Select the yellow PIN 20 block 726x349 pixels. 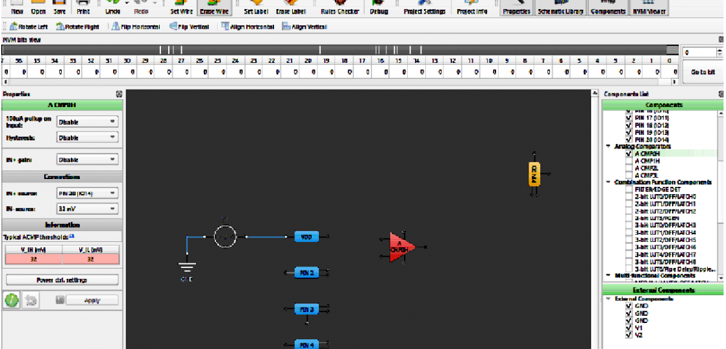(x=534, y=174)
